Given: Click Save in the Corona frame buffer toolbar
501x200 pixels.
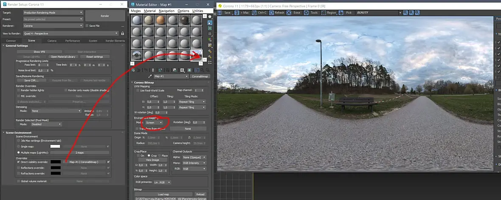Looking at the screenshot, I should [x=224, y=13].
